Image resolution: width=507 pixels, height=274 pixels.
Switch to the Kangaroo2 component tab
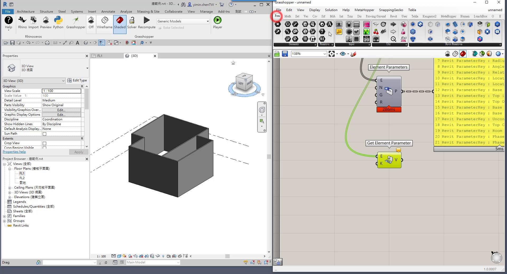click(x=429, y=16)
